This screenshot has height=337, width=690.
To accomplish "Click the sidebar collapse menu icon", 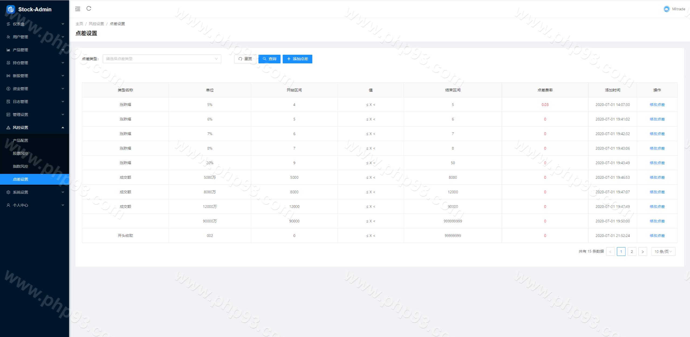I will tap(78, 9).
